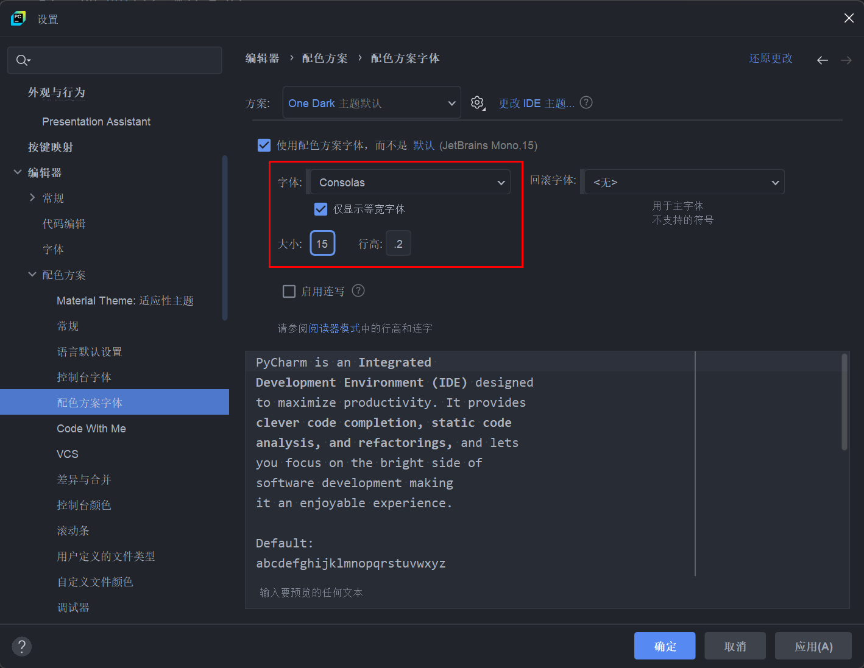Open help with the bottom question mark button

pyautogui.click(x=21, y=646)
